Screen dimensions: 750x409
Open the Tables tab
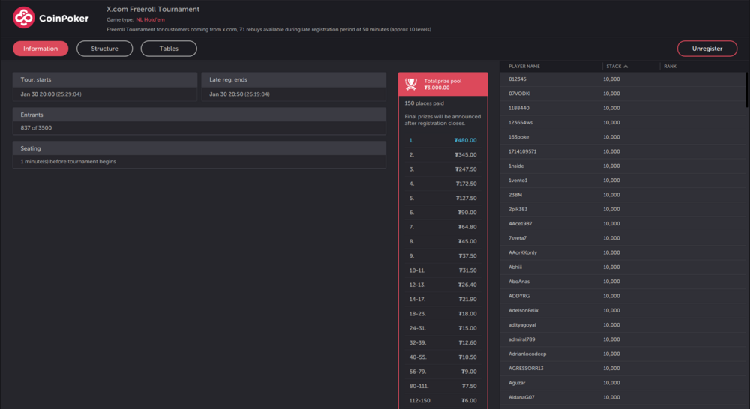(x=169, y=49)
